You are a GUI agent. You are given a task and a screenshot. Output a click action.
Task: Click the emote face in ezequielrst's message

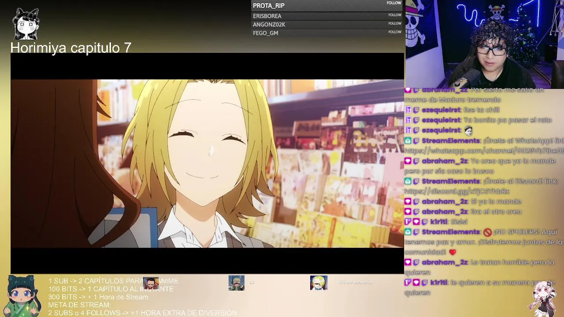point(468,130)
